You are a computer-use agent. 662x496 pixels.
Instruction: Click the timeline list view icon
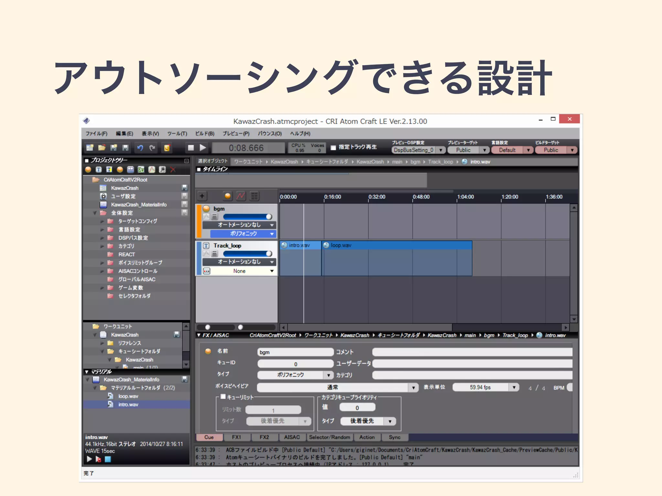(255, 196)
